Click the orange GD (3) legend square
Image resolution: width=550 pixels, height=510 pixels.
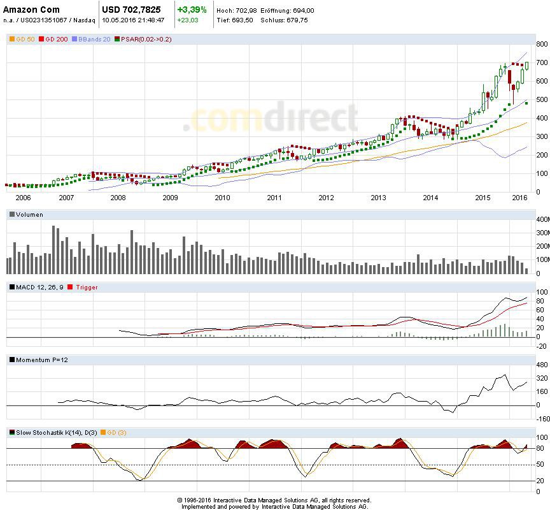[103, 433]
